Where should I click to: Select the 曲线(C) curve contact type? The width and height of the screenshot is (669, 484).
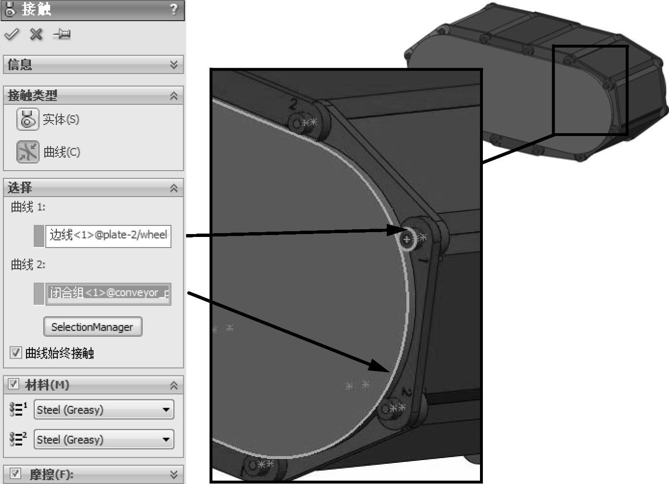[x=27, y=152]
